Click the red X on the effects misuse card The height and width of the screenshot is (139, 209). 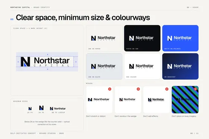click(167, 89)
